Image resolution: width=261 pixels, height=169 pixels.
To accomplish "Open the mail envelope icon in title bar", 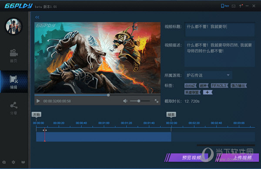I will pos(234,6).
